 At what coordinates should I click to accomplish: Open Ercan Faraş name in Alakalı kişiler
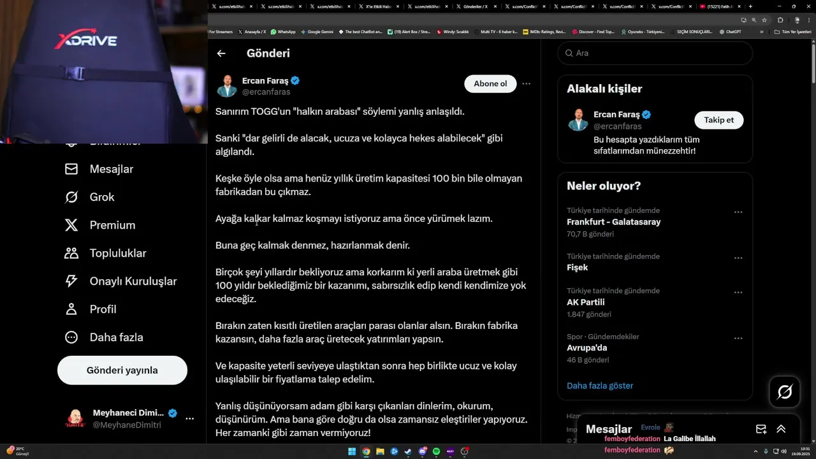click(x=616, y=115)
